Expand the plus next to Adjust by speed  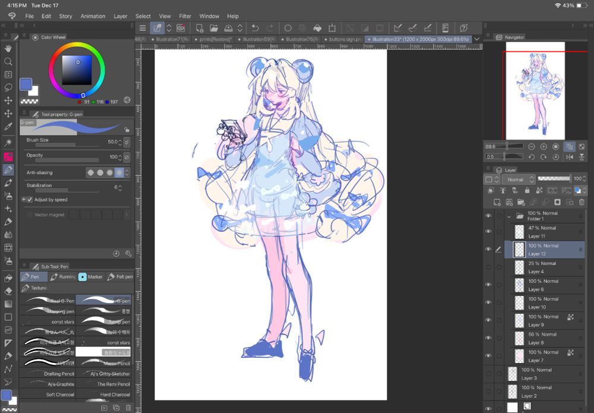(x=24, y=200)
